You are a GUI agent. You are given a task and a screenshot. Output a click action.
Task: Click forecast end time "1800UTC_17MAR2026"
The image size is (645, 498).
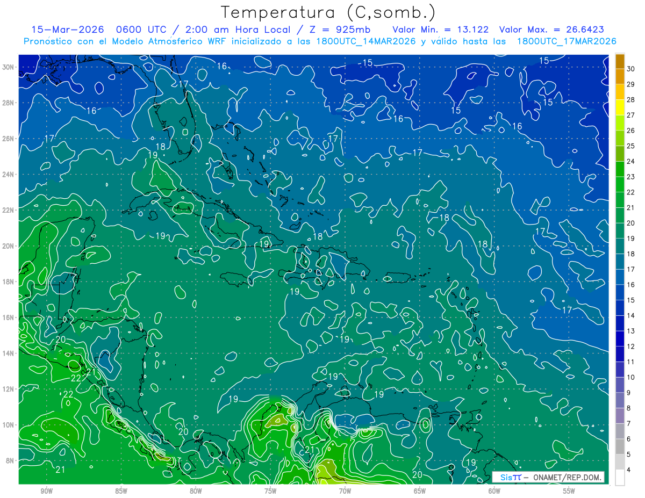(567, 41)
